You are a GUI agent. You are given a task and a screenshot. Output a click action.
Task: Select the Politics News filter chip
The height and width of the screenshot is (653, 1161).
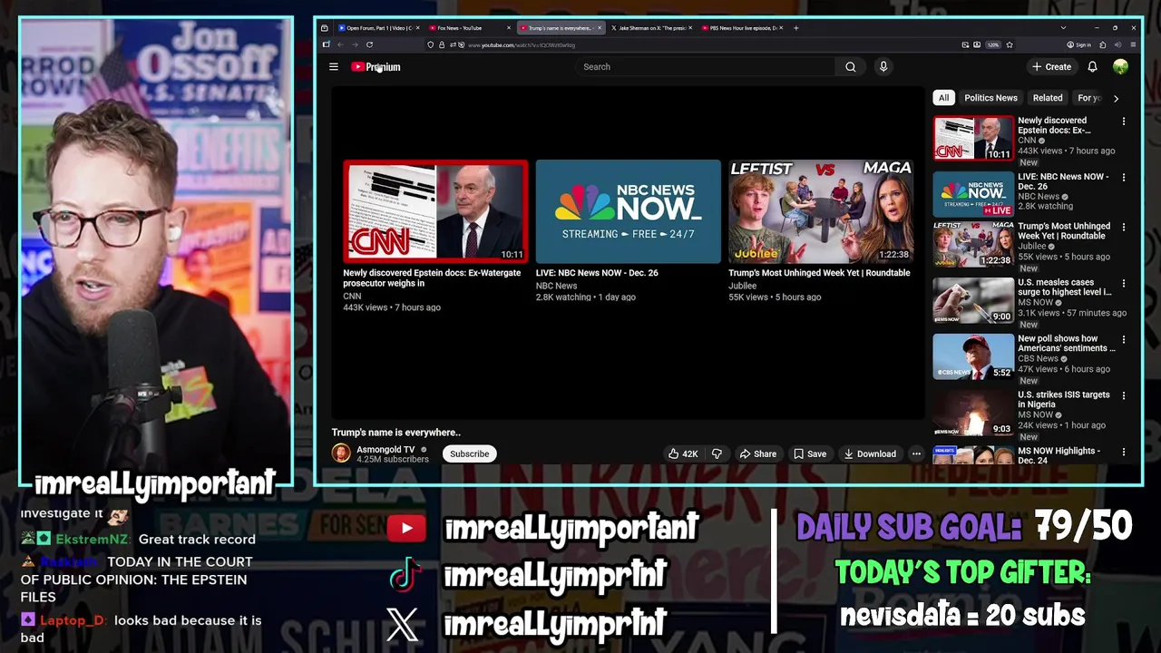990,98
